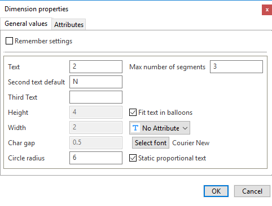Enable the Remember settings checkbox
Viewport: 272px width, 206px height.
coord(9,41)
